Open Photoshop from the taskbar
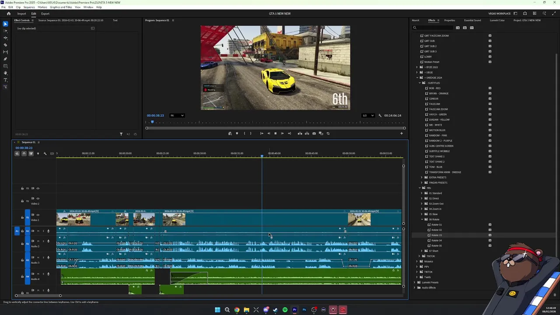 (x=304, y=310)
